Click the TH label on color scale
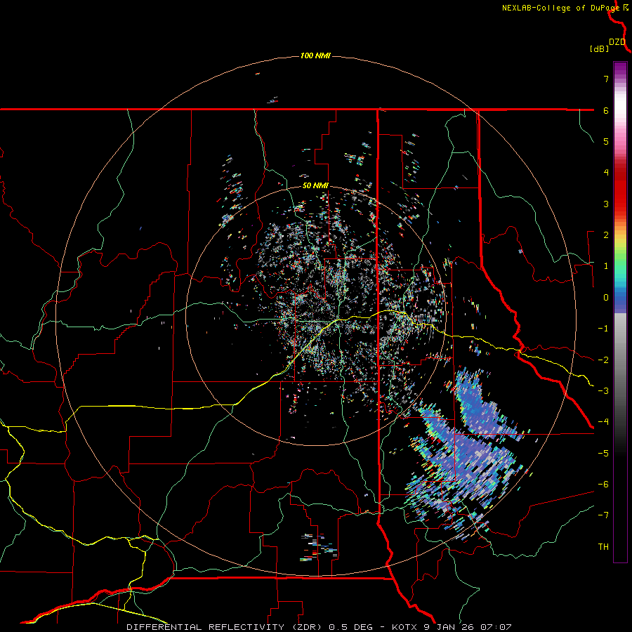The height and width of the screenshot is (632, 632). 603,547
